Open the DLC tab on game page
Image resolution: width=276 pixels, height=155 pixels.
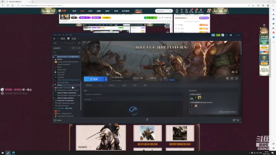[x=100, y=85]
